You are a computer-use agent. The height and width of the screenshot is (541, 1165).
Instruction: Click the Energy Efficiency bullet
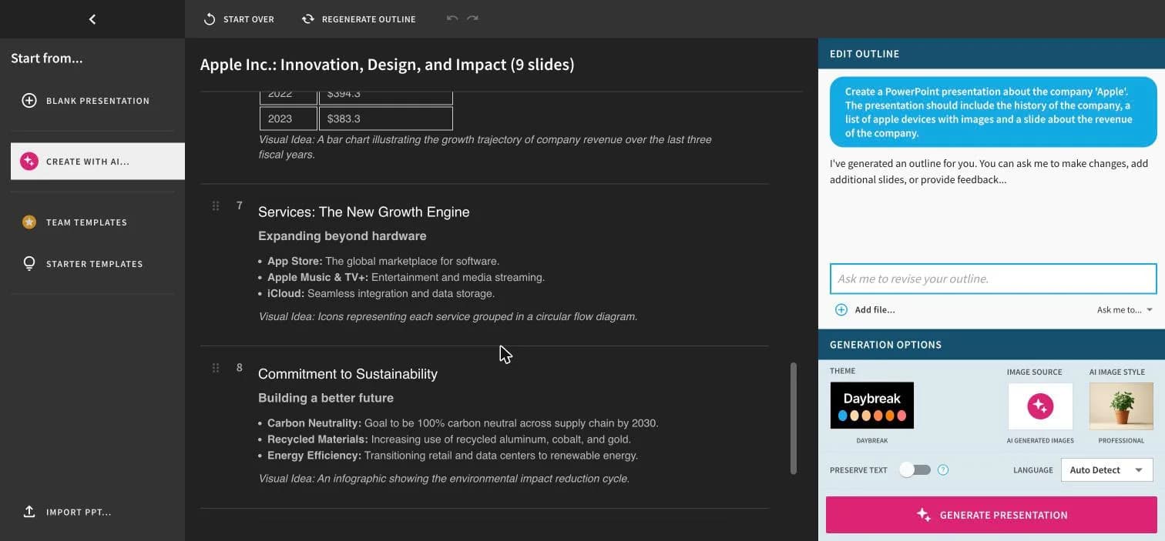click(x=452, y=456)
